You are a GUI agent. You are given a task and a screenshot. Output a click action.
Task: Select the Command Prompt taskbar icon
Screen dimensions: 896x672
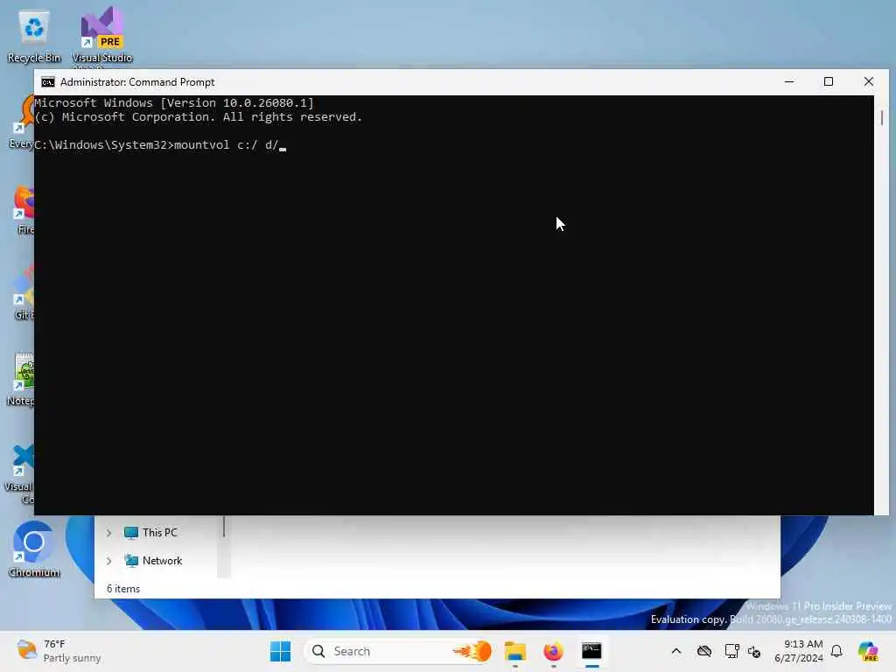click(x=591, y=651)
